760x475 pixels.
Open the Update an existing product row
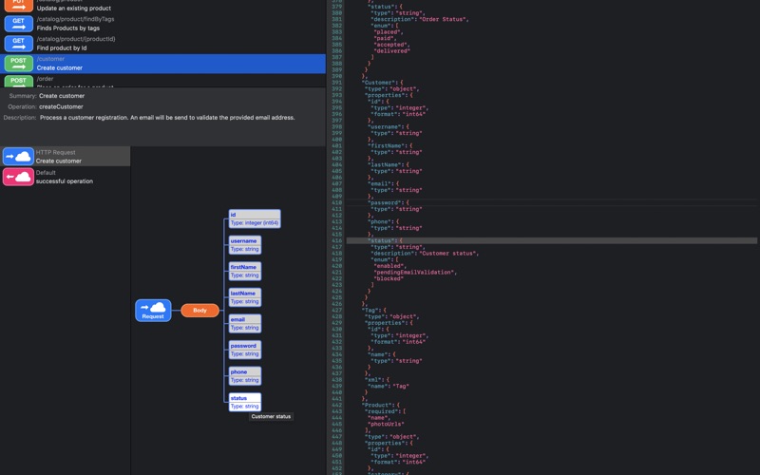pyautogui.click(x=162, y=6)
